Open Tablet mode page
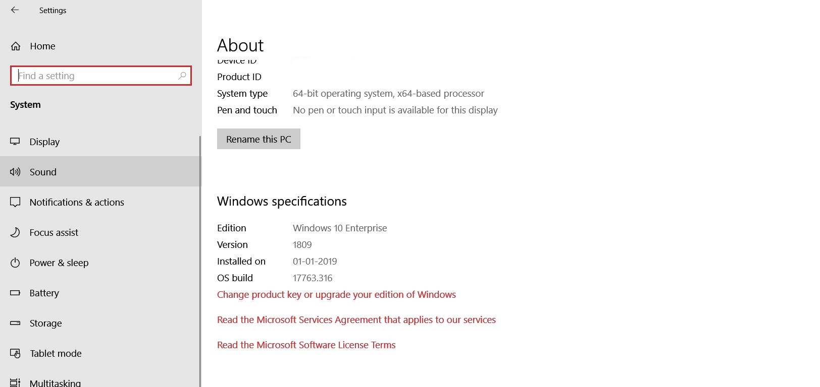The height and width of the screenshot is (387, 820). click(x=100, y=353)
